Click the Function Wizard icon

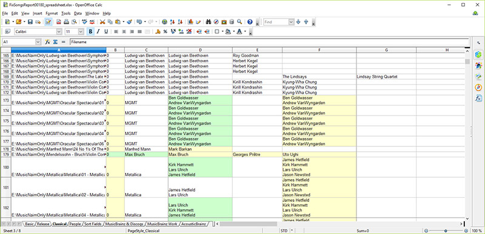tap(47, 42)
